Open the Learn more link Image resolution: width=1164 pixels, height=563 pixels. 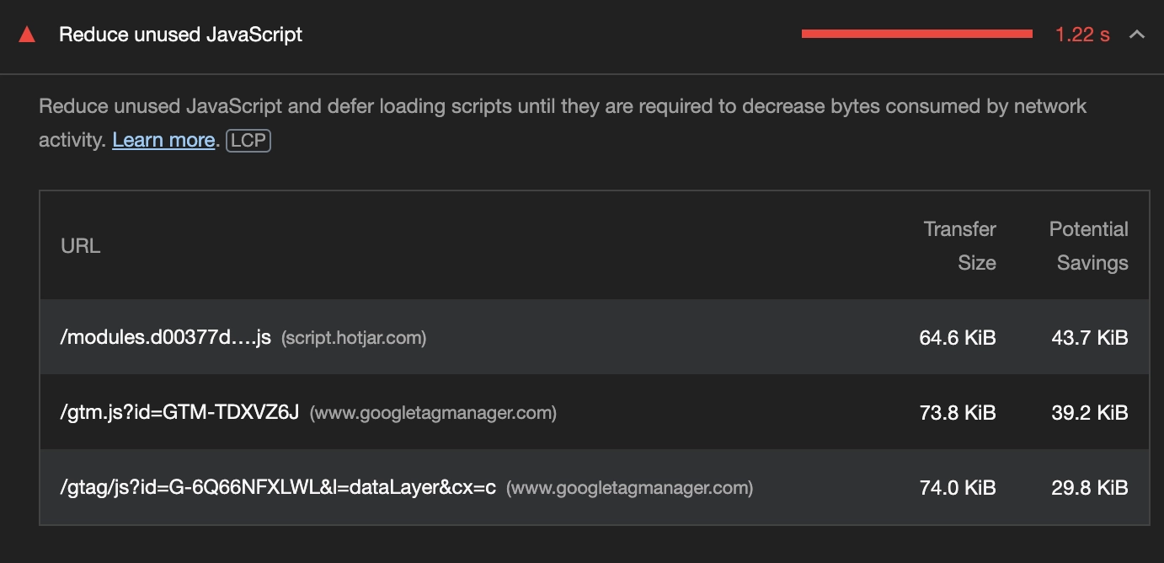click(x=163, y=140)
